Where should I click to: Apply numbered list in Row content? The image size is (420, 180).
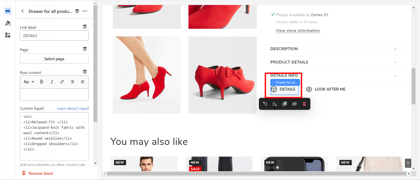(82, 82)
